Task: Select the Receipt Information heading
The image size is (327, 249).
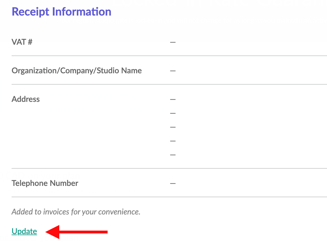Action: 61,12
